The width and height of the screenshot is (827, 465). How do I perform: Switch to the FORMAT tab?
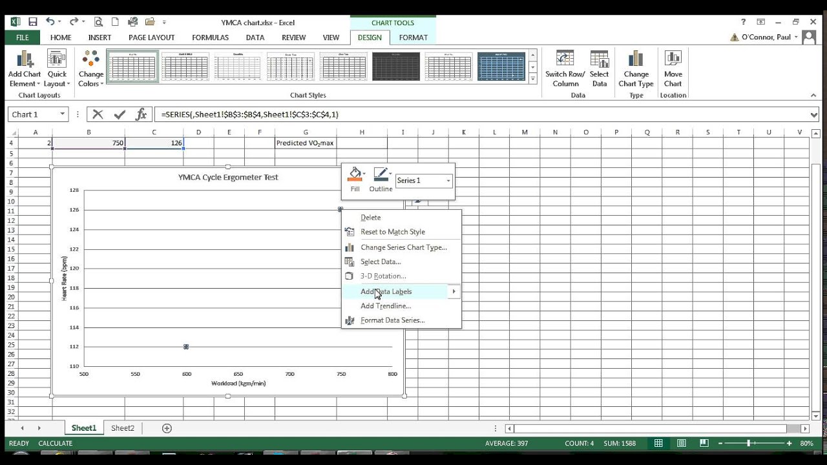(413, 37)
